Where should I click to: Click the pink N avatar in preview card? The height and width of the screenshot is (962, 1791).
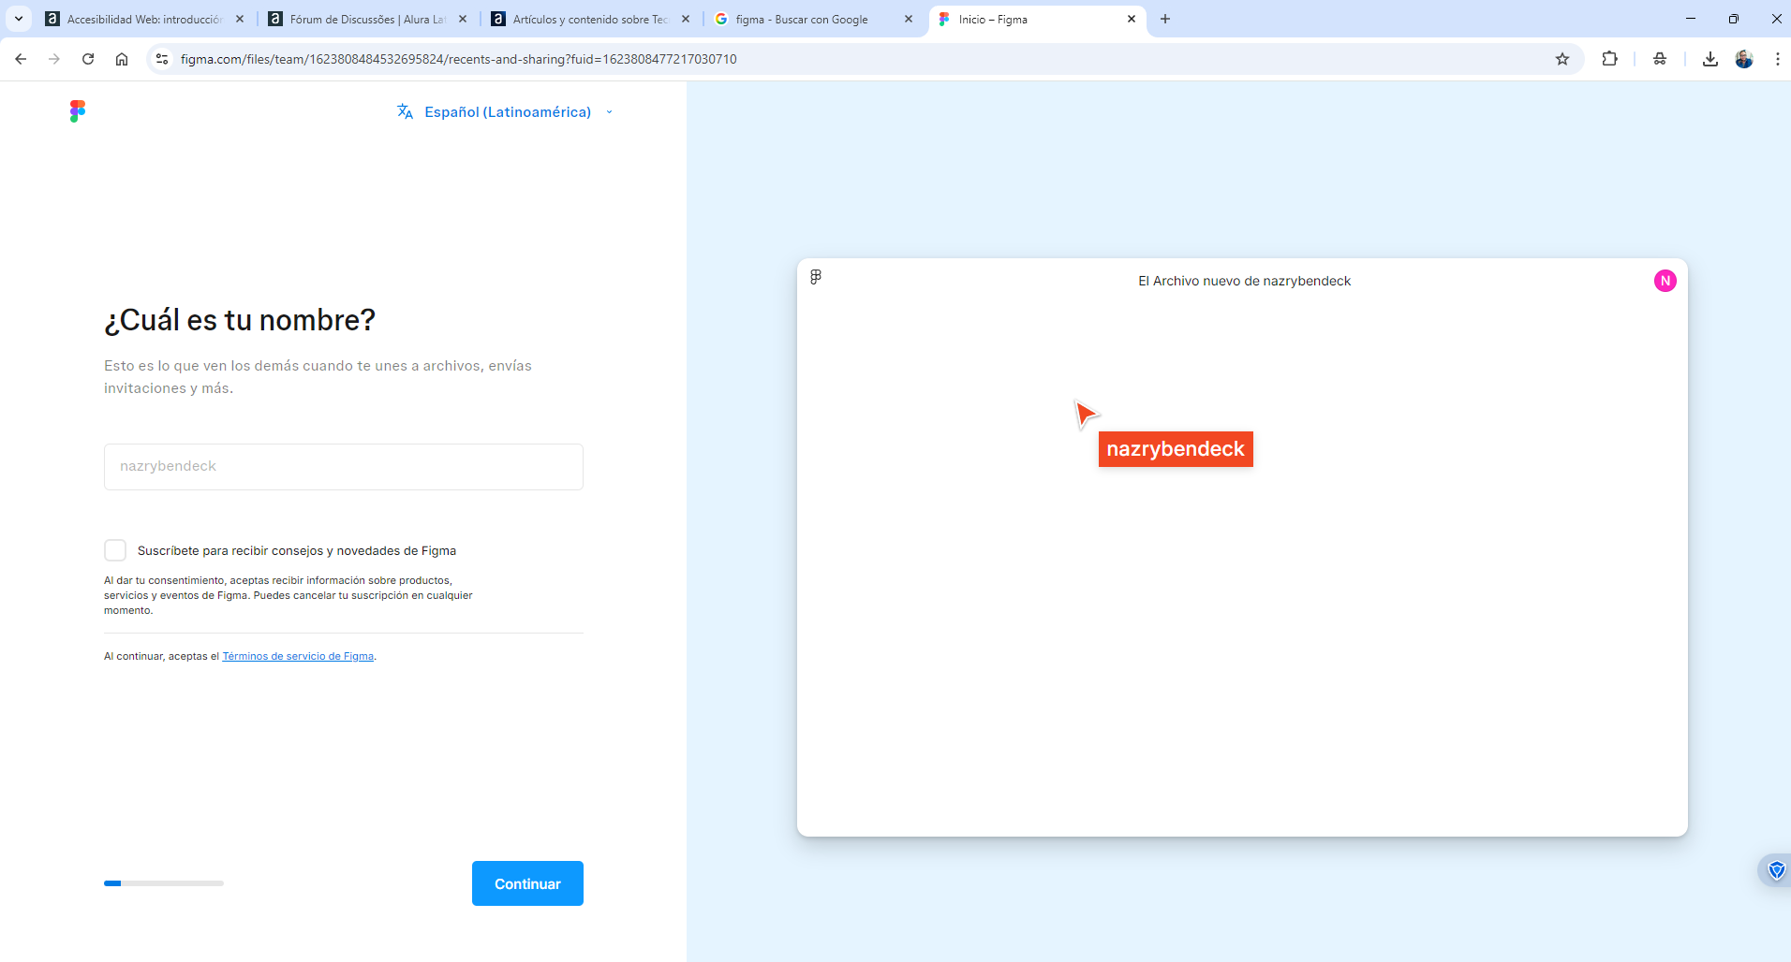coord(1665,280)
